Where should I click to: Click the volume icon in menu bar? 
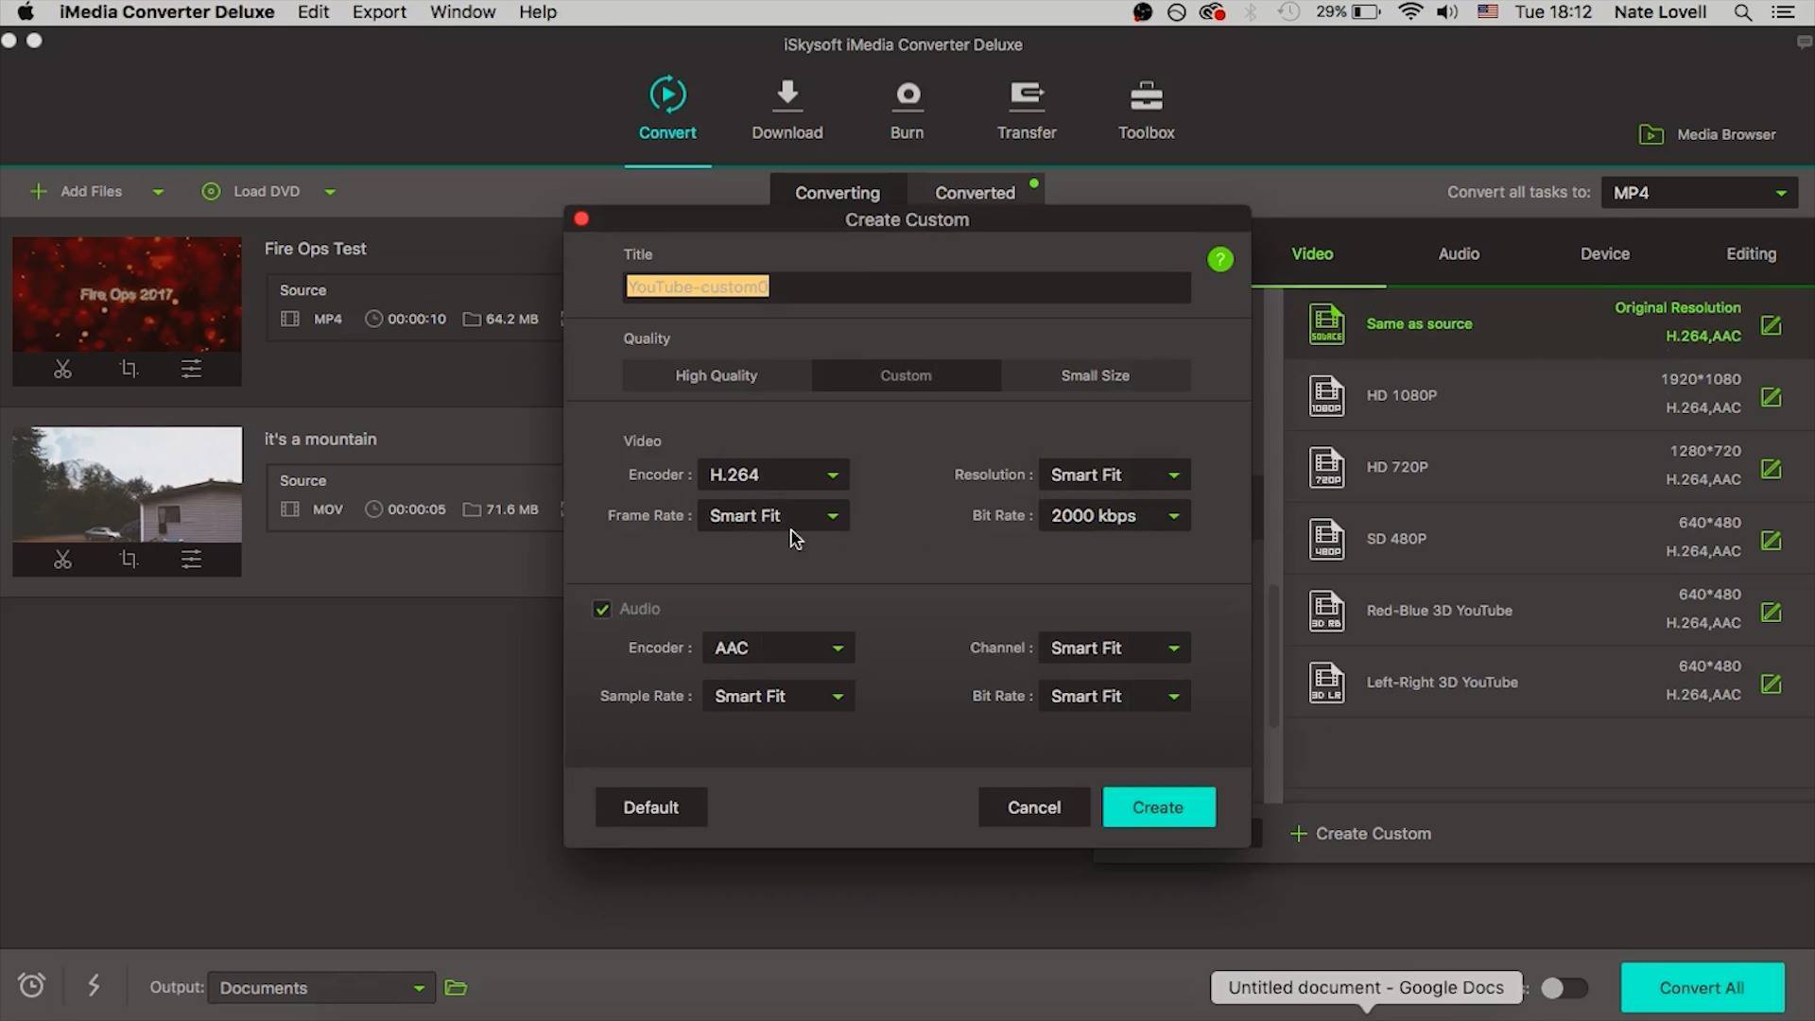click(x=1447, y=12)
